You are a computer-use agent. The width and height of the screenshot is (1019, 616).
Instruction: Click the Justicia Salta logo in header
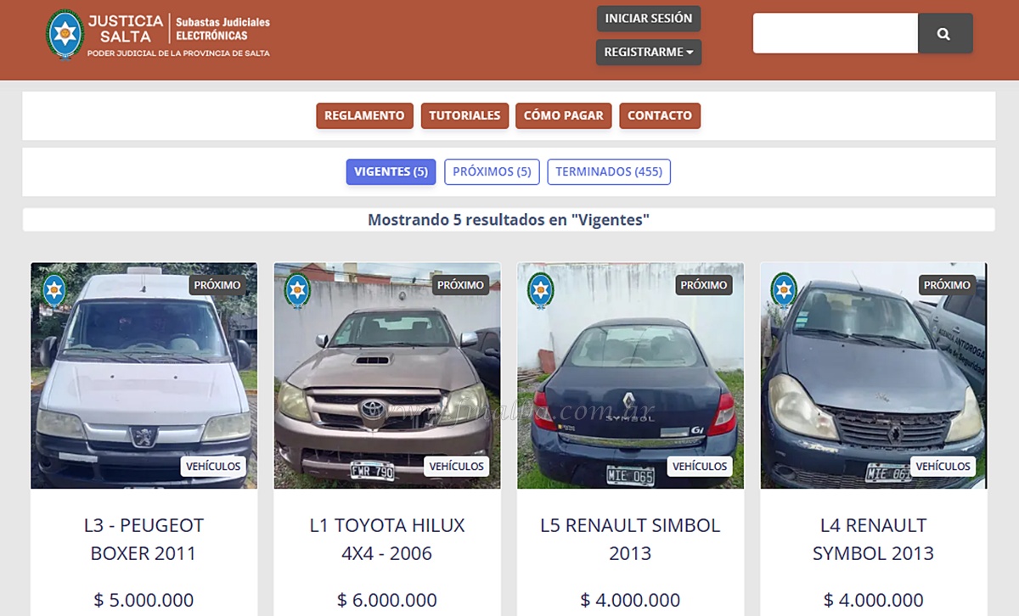pyautogui.click(x=158, y=35)
